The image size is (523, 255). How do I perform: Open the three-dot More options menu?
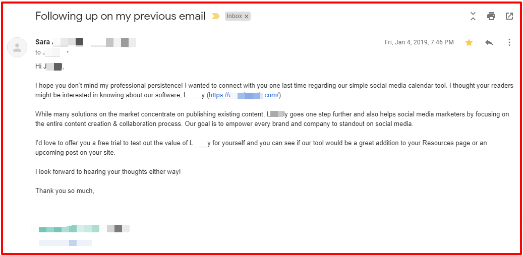[x=509, y=42]
